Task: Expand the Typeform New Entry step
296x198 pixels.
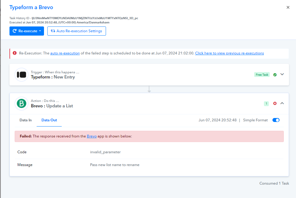Action: [x=282, y=74]
